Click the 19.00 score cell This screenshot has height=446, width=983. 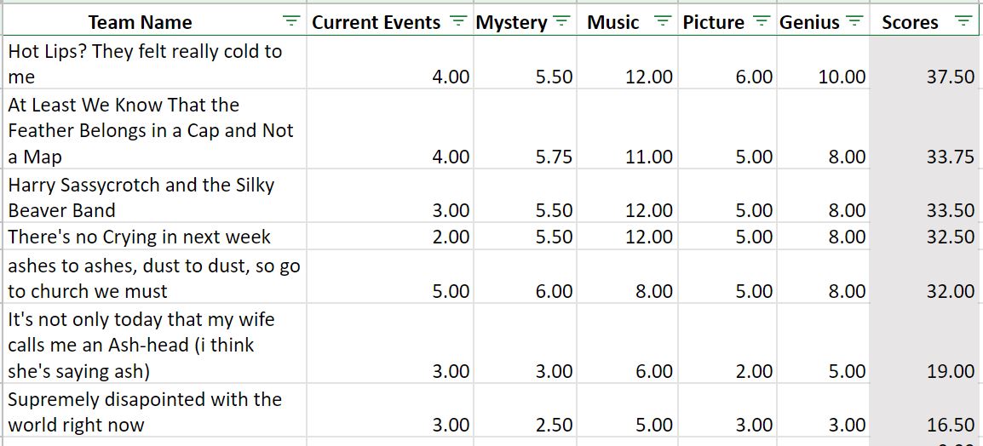click(923, 343)
